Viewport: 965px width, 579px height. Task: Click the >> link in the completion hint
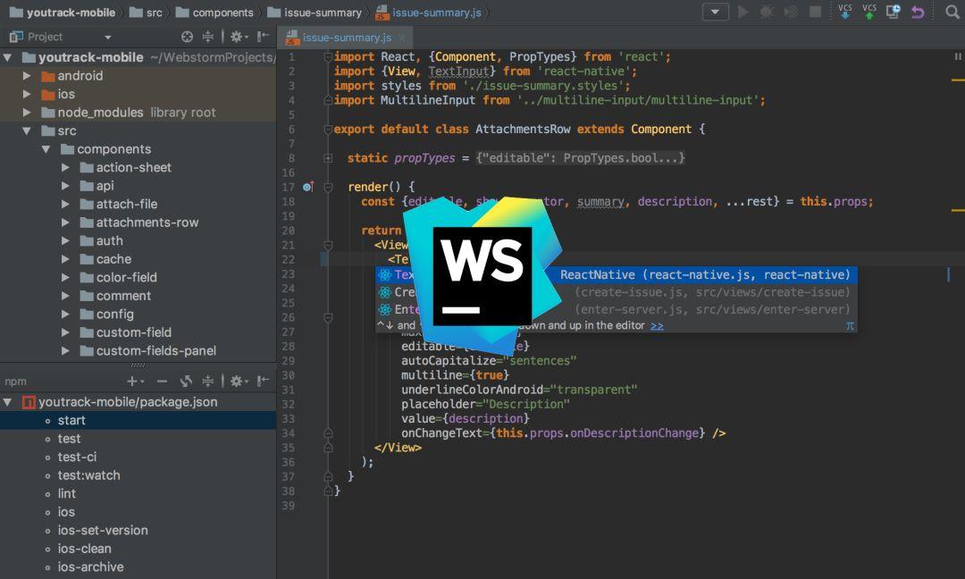pos(658,325)
